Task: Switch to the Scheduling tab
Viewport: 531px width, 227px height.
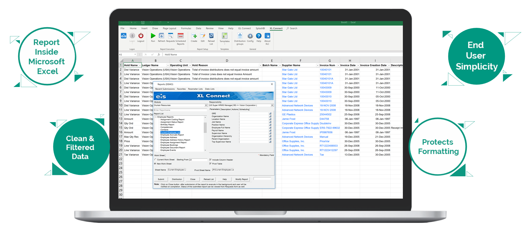Action: (x=244, y=109)
